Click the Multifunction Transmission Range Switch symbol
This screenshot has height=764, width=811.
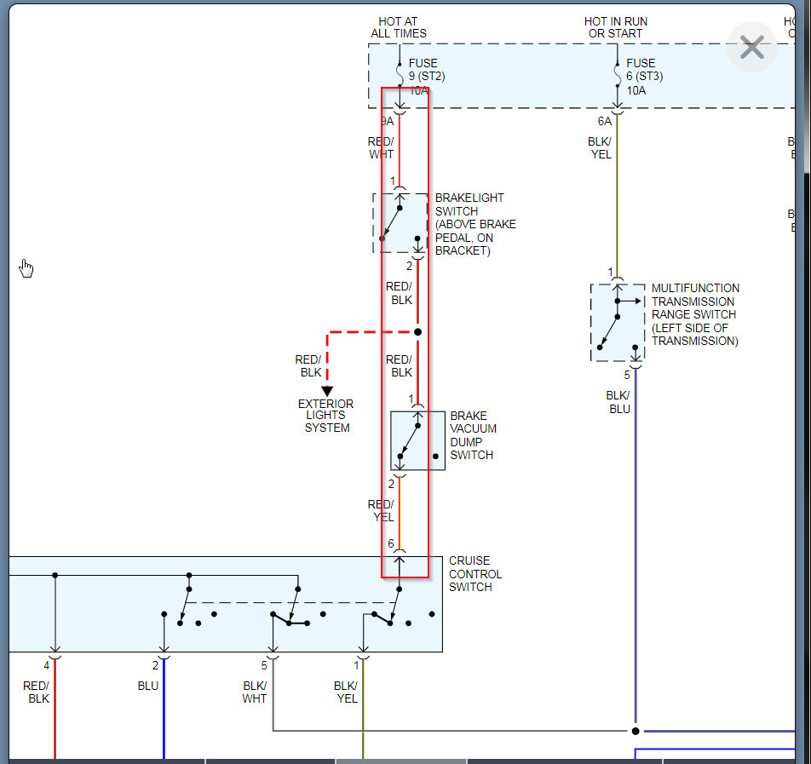(x=618, y=323)
